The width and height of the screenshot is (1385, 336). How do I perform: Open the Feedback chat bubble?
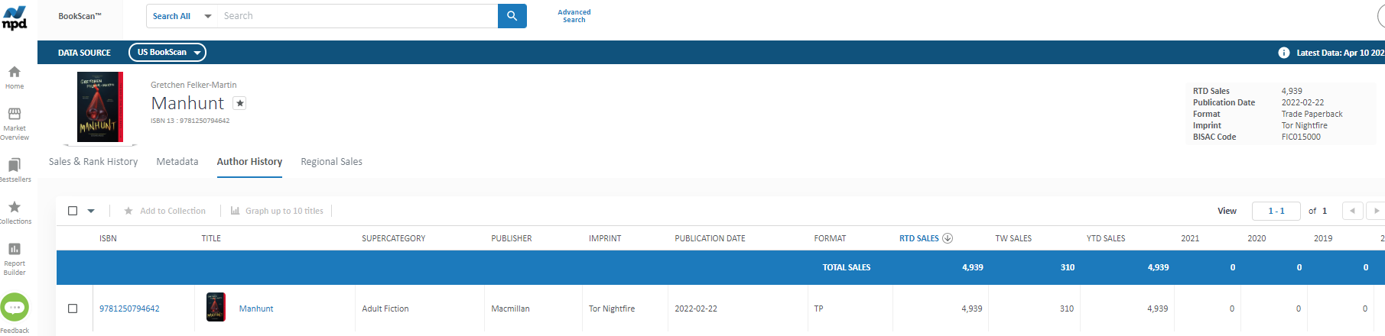(15, 308)
